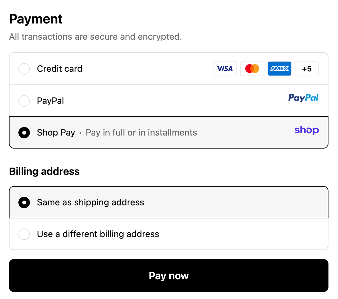Screen dimensions: 338x299
Task: Click Pay in full or in installments text
Action: 141,133
